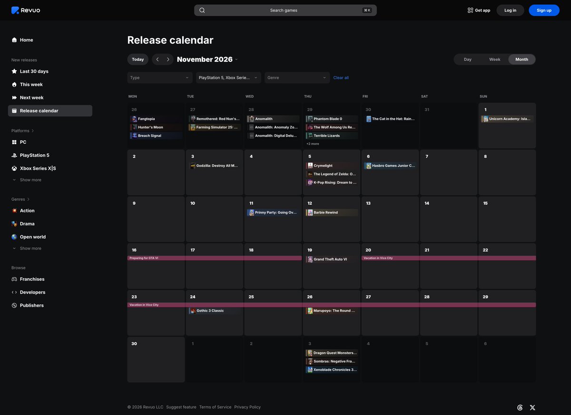Click the Today button
The image size is (571, 415).
click(x=138, y=59)
